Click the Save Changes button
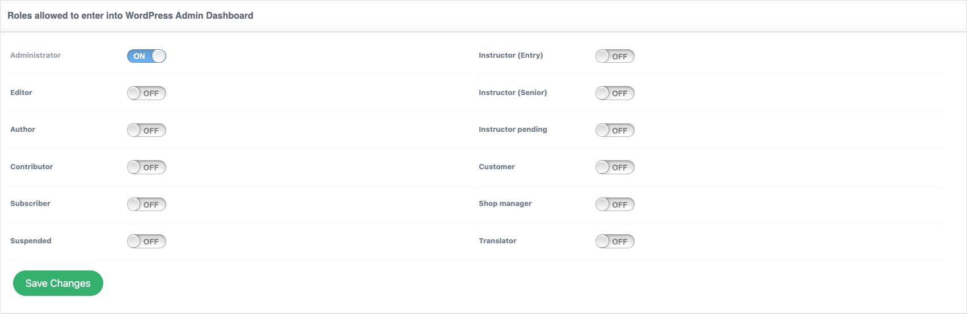Screen dimensions: 967x314 pyautogui.click(x=58, y=283)
